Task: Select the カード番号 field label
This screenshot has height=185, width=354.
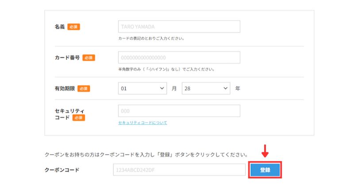Action: click(x=67, y=58)
